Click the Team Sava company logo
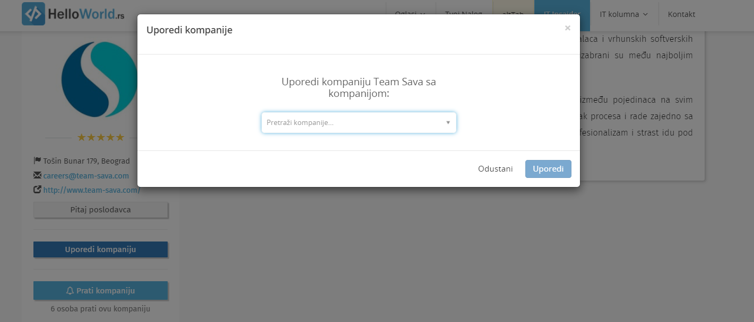 pyautogui.click(x=99, y=79)
